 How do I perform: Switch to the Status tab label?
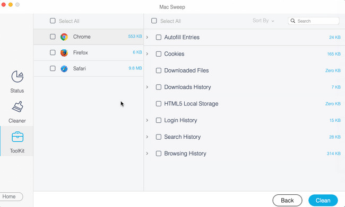(x=17, y=91)
